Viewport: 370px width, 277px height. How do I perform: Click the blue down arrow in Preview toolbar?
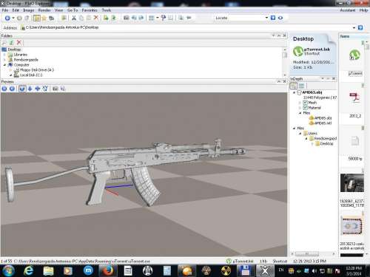click(30, 89)
